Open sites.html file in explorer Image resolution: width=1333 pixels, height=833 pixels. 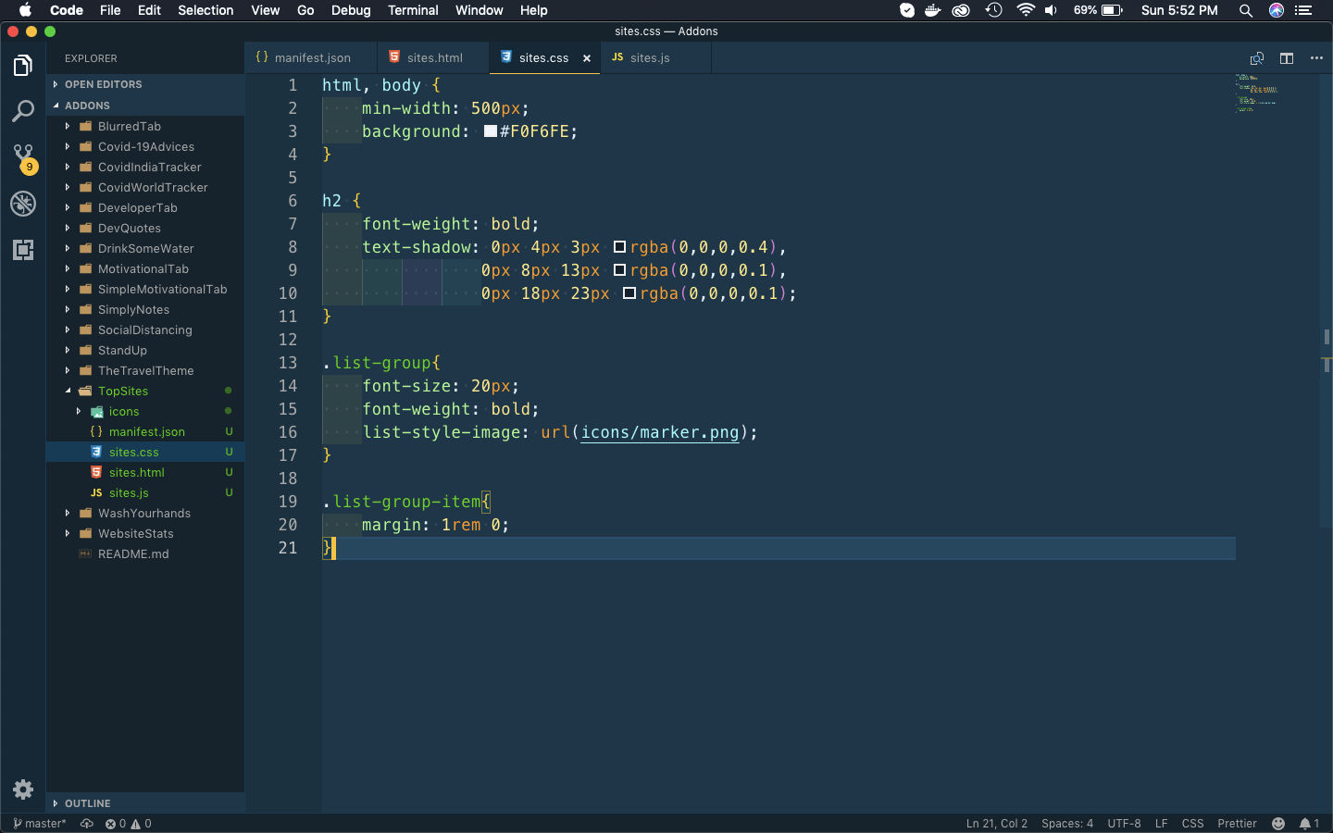coord(145,472)
